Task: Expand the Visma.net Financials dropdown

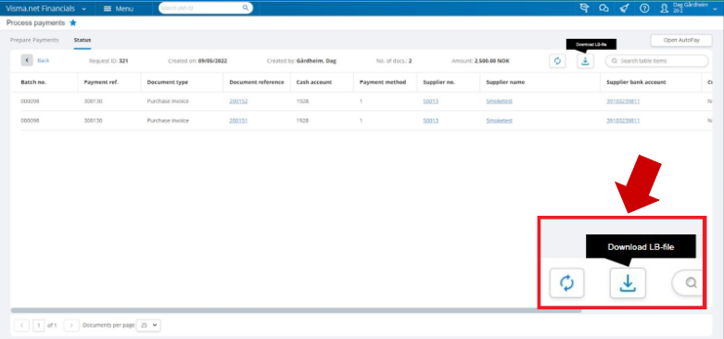Action: tap(83, 8)
